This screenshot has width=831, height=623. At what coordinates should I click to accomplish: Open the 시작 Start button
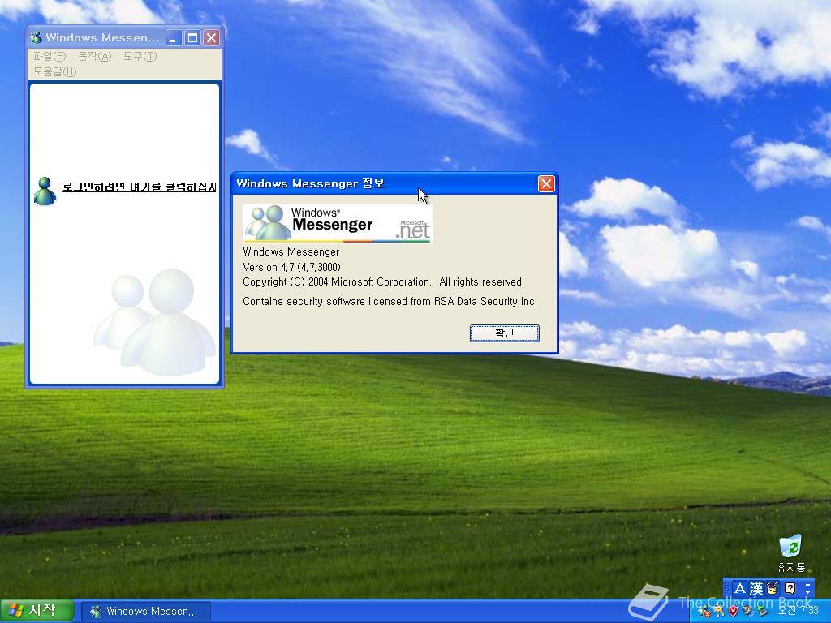(36, 611)
